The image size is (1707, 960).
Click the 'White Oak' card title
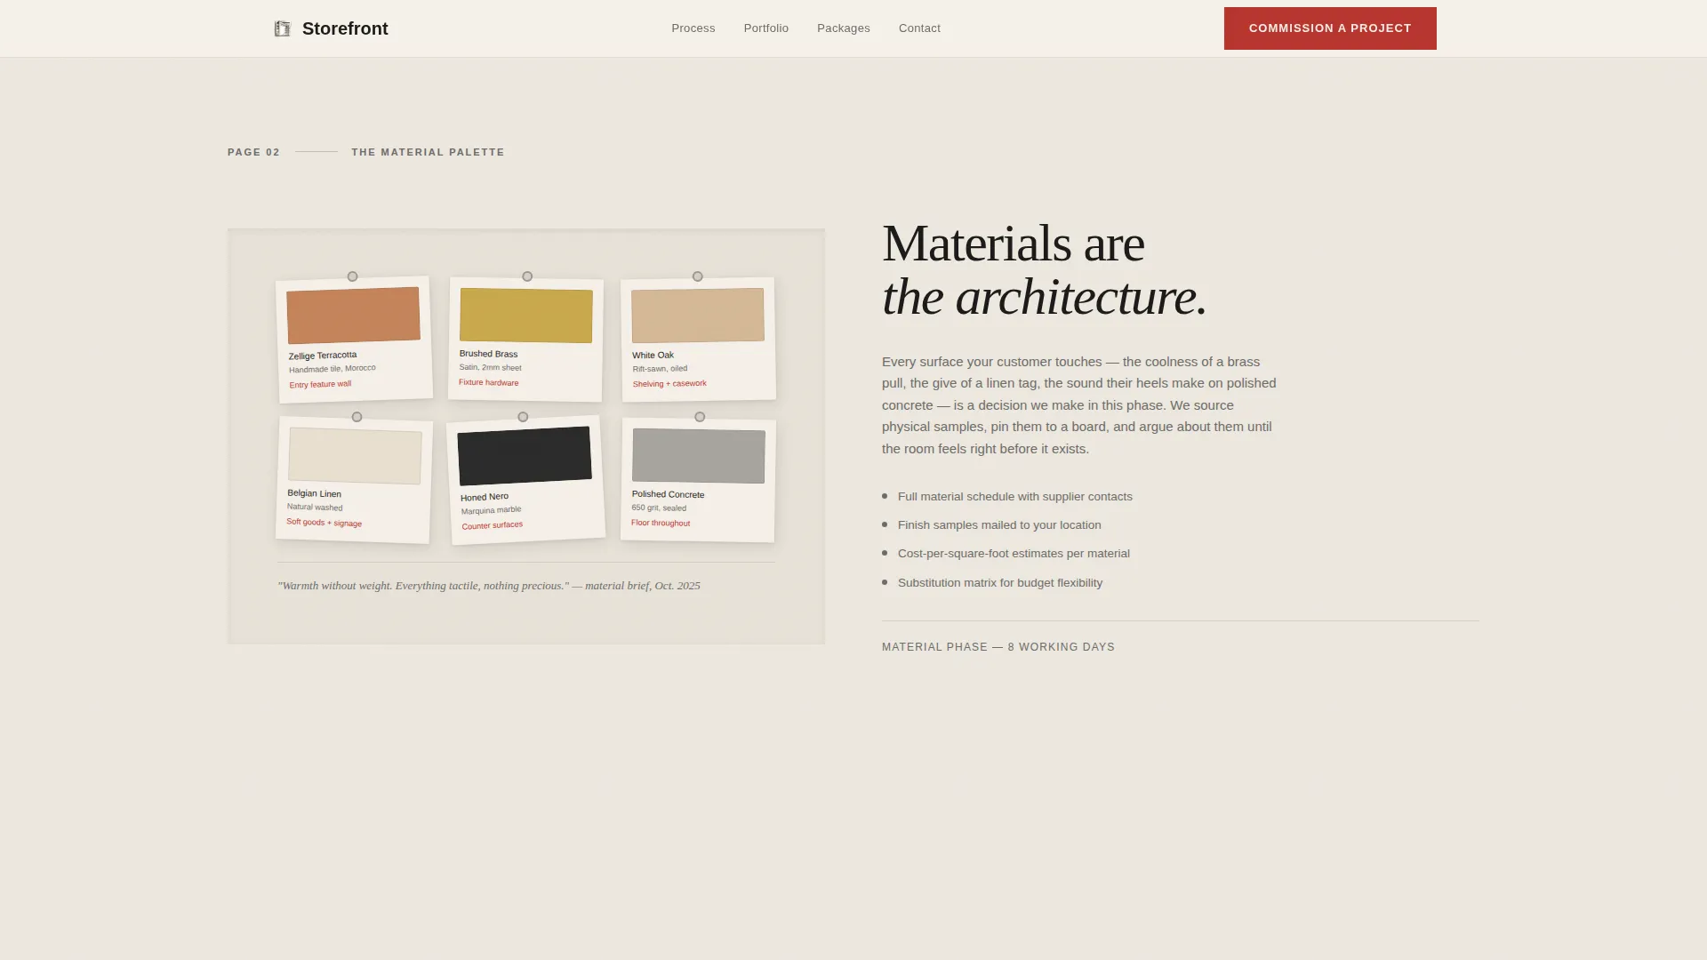653,356
